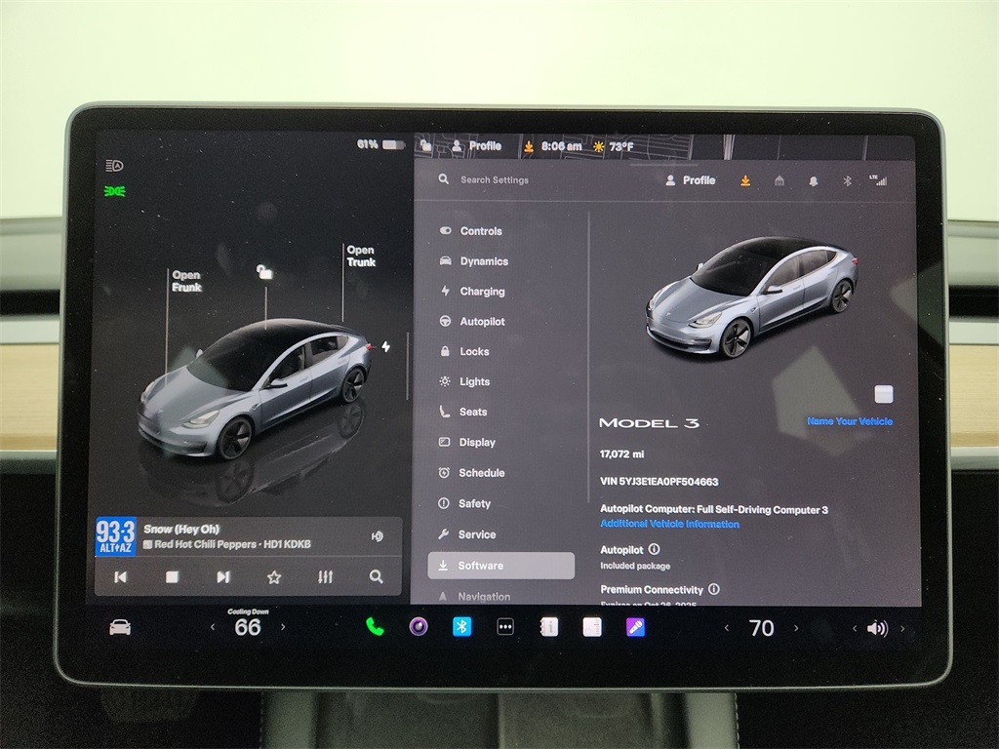
Task: Open Profile dropdown in the settings header
Action: 690,180
